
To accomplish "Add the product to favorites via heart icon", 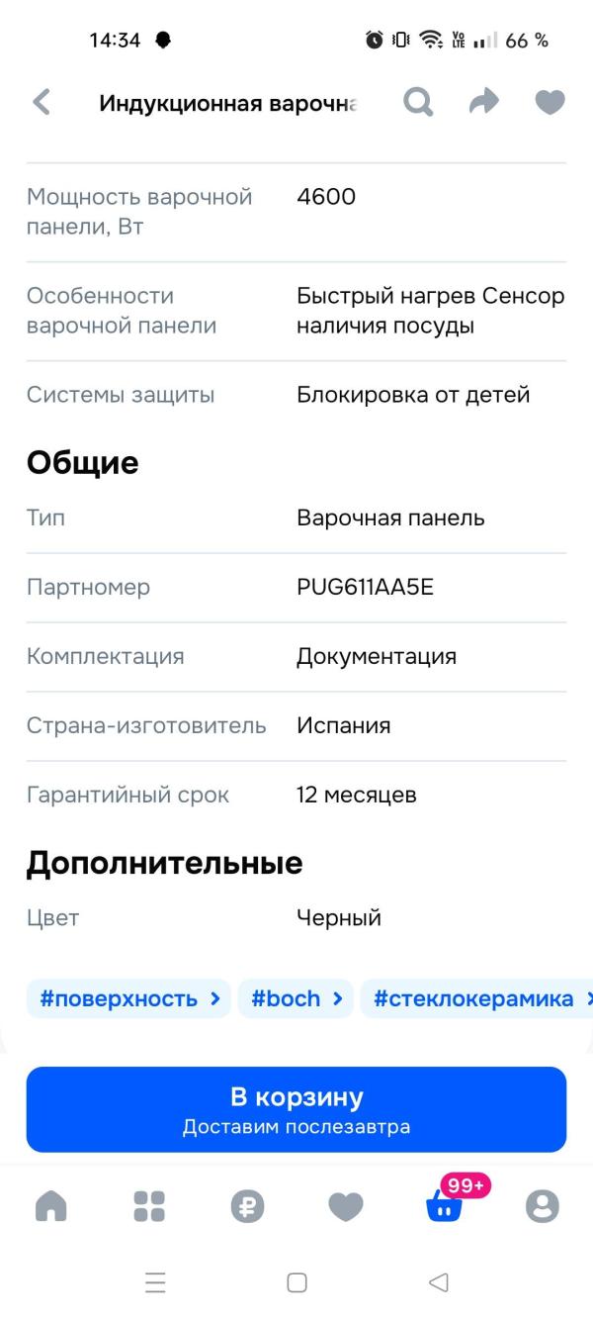I will [549, 102].
